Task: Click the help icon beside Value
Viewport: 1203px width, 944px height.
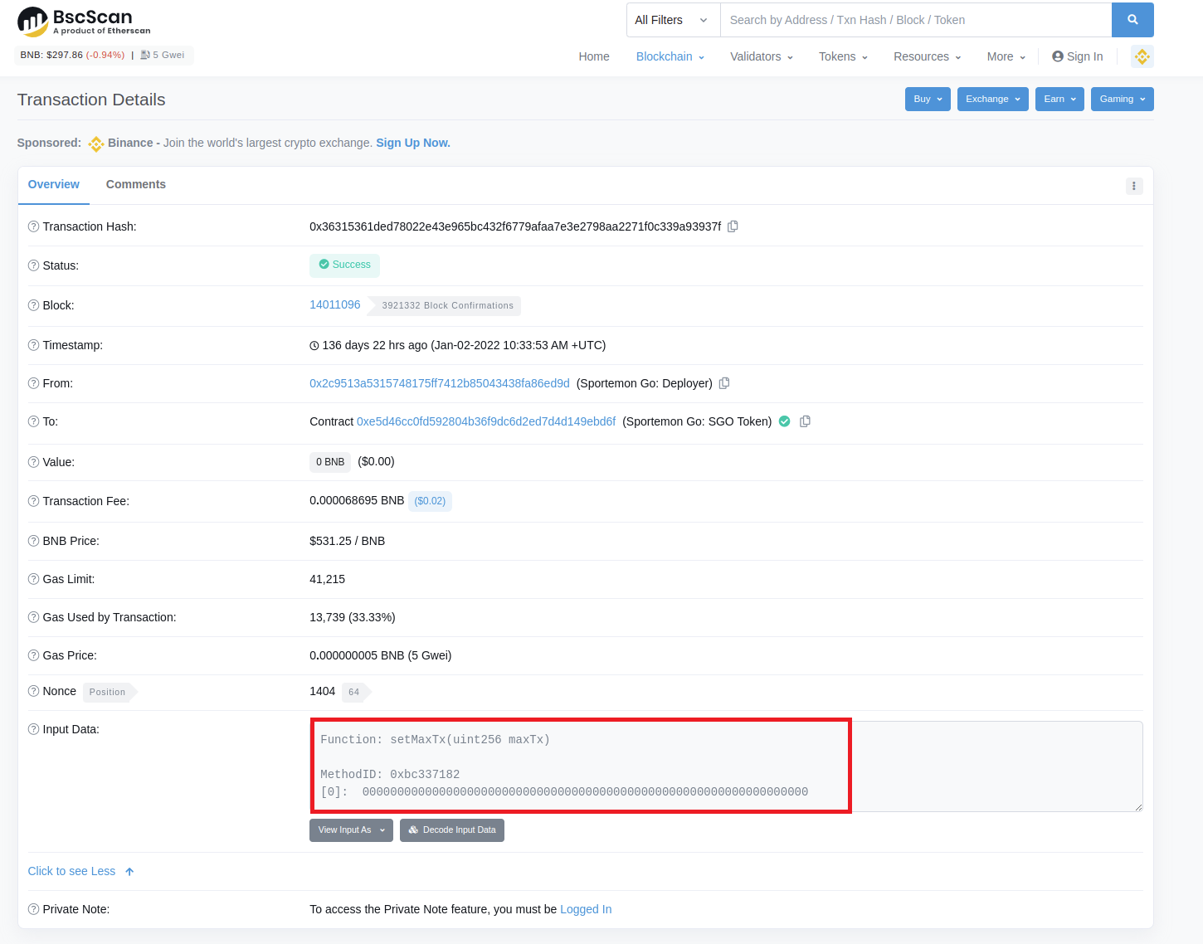Action: tap(34, 462)
